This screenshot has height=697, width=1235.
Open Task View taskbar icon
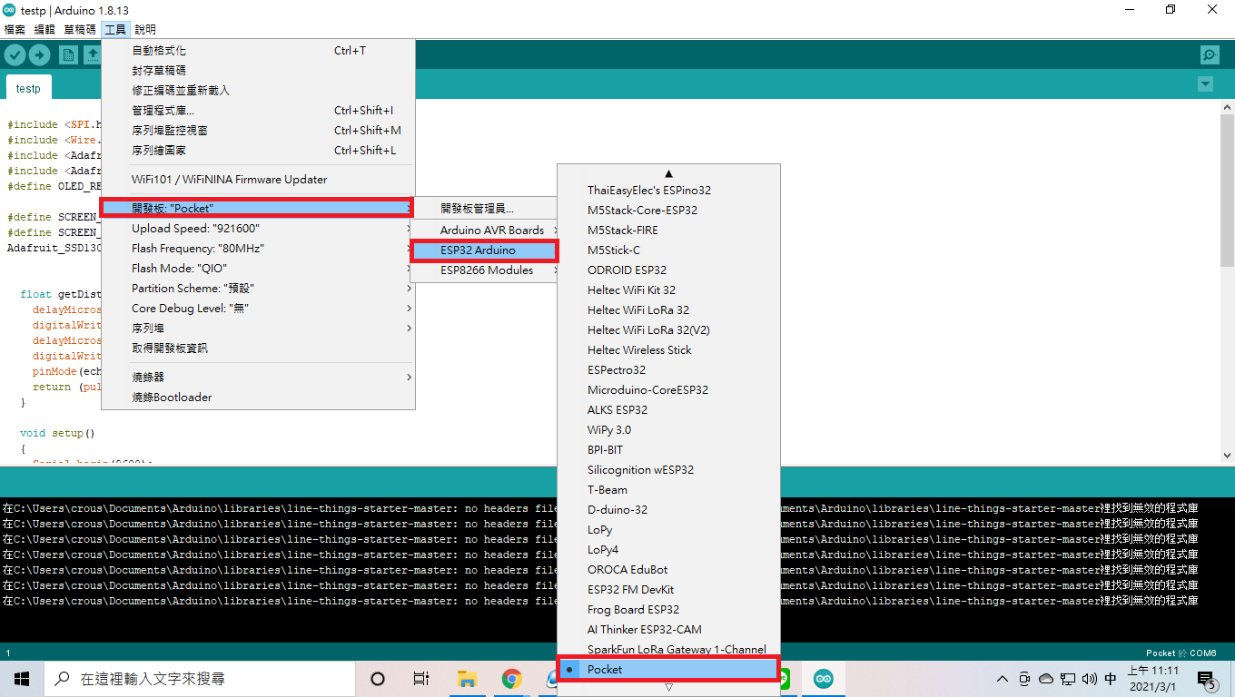coord(421,679)
